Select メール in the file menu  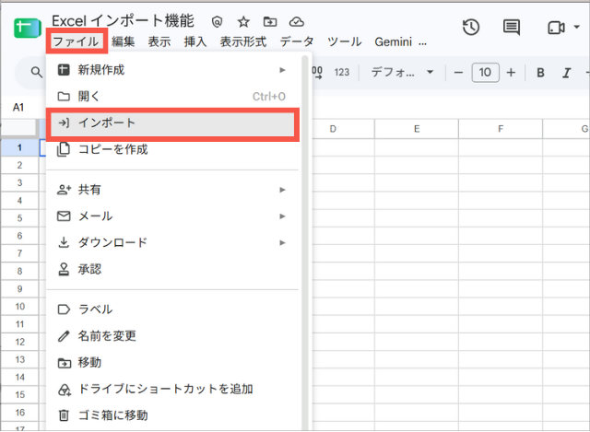[172, 216]
